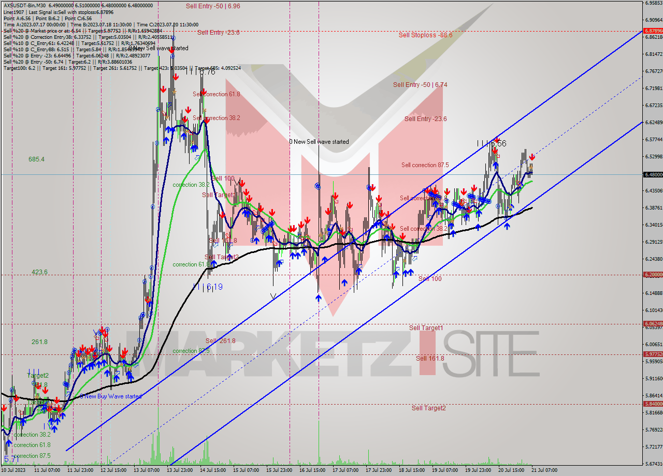Click the 6.1488 value on price axis
The image size is (663, 476).
click(654, 293)
